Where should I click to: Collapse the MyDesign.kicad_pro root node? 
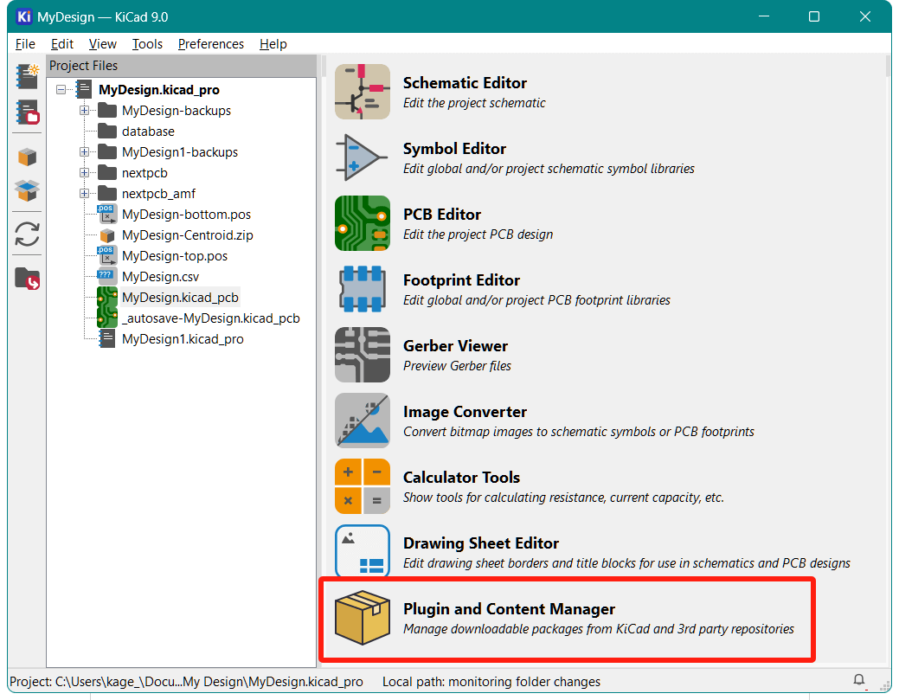tap(61, 90)
